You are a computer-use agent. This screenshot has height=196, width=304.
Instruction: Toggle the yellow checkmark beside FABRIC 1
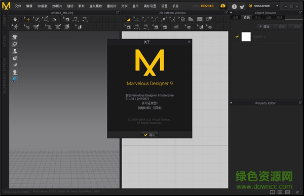click(x=237, y=37)
